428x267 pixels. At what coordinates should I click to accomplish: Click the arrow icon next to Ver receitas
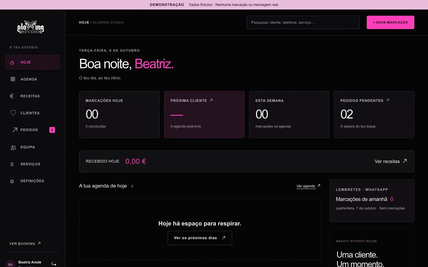(405, 161)
